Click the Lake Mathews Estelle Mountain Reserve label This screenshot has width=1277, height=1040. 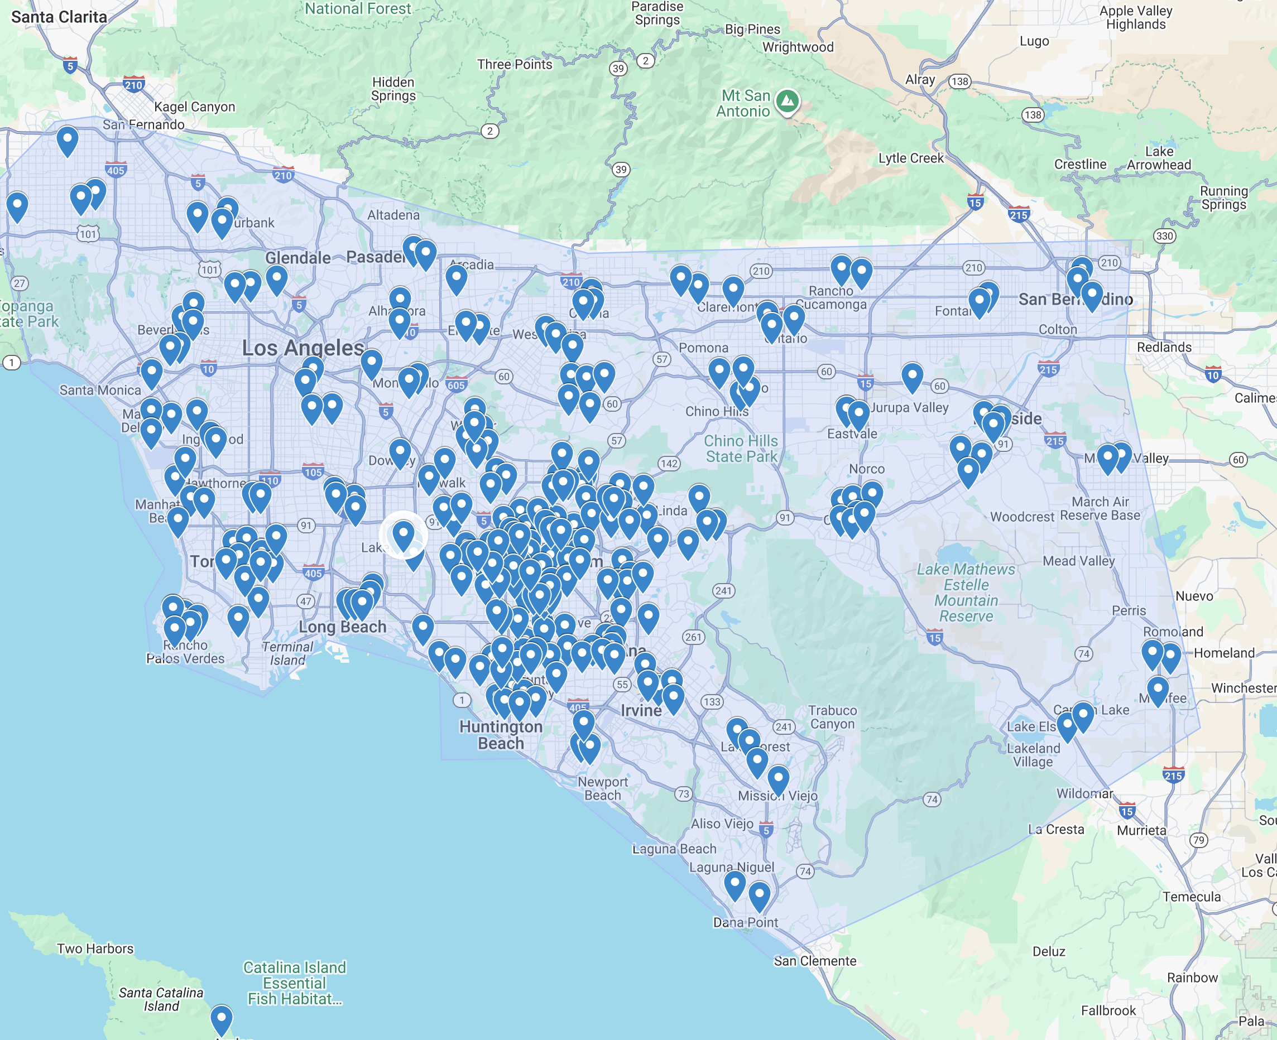click(966, 592)
